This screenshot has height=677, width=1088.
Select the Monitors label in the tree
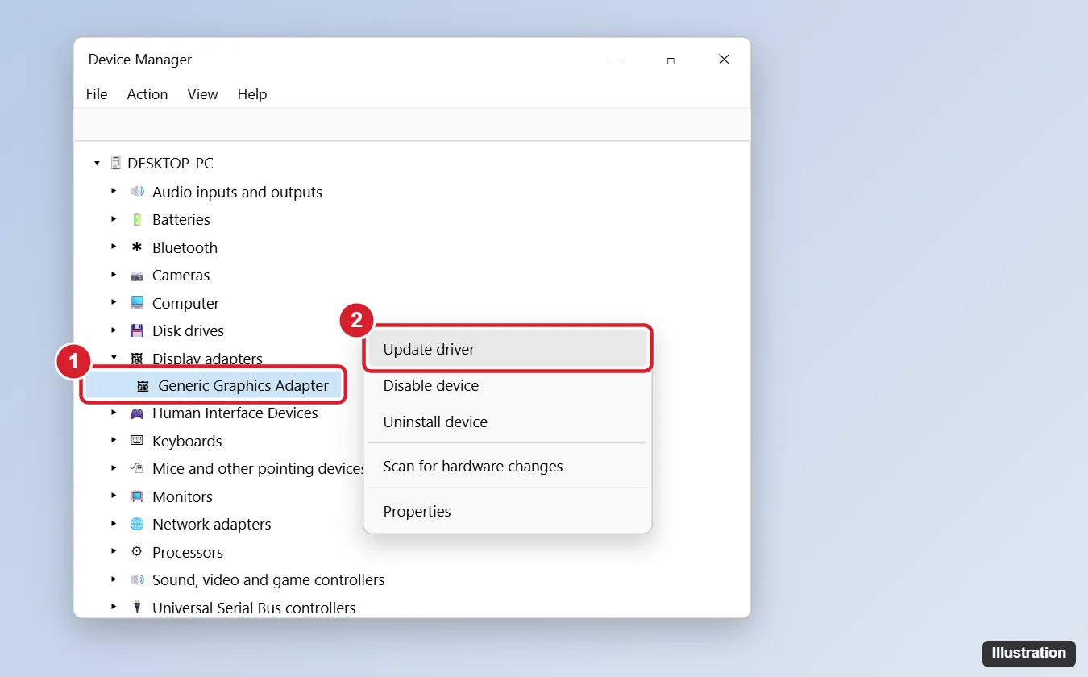182,496
